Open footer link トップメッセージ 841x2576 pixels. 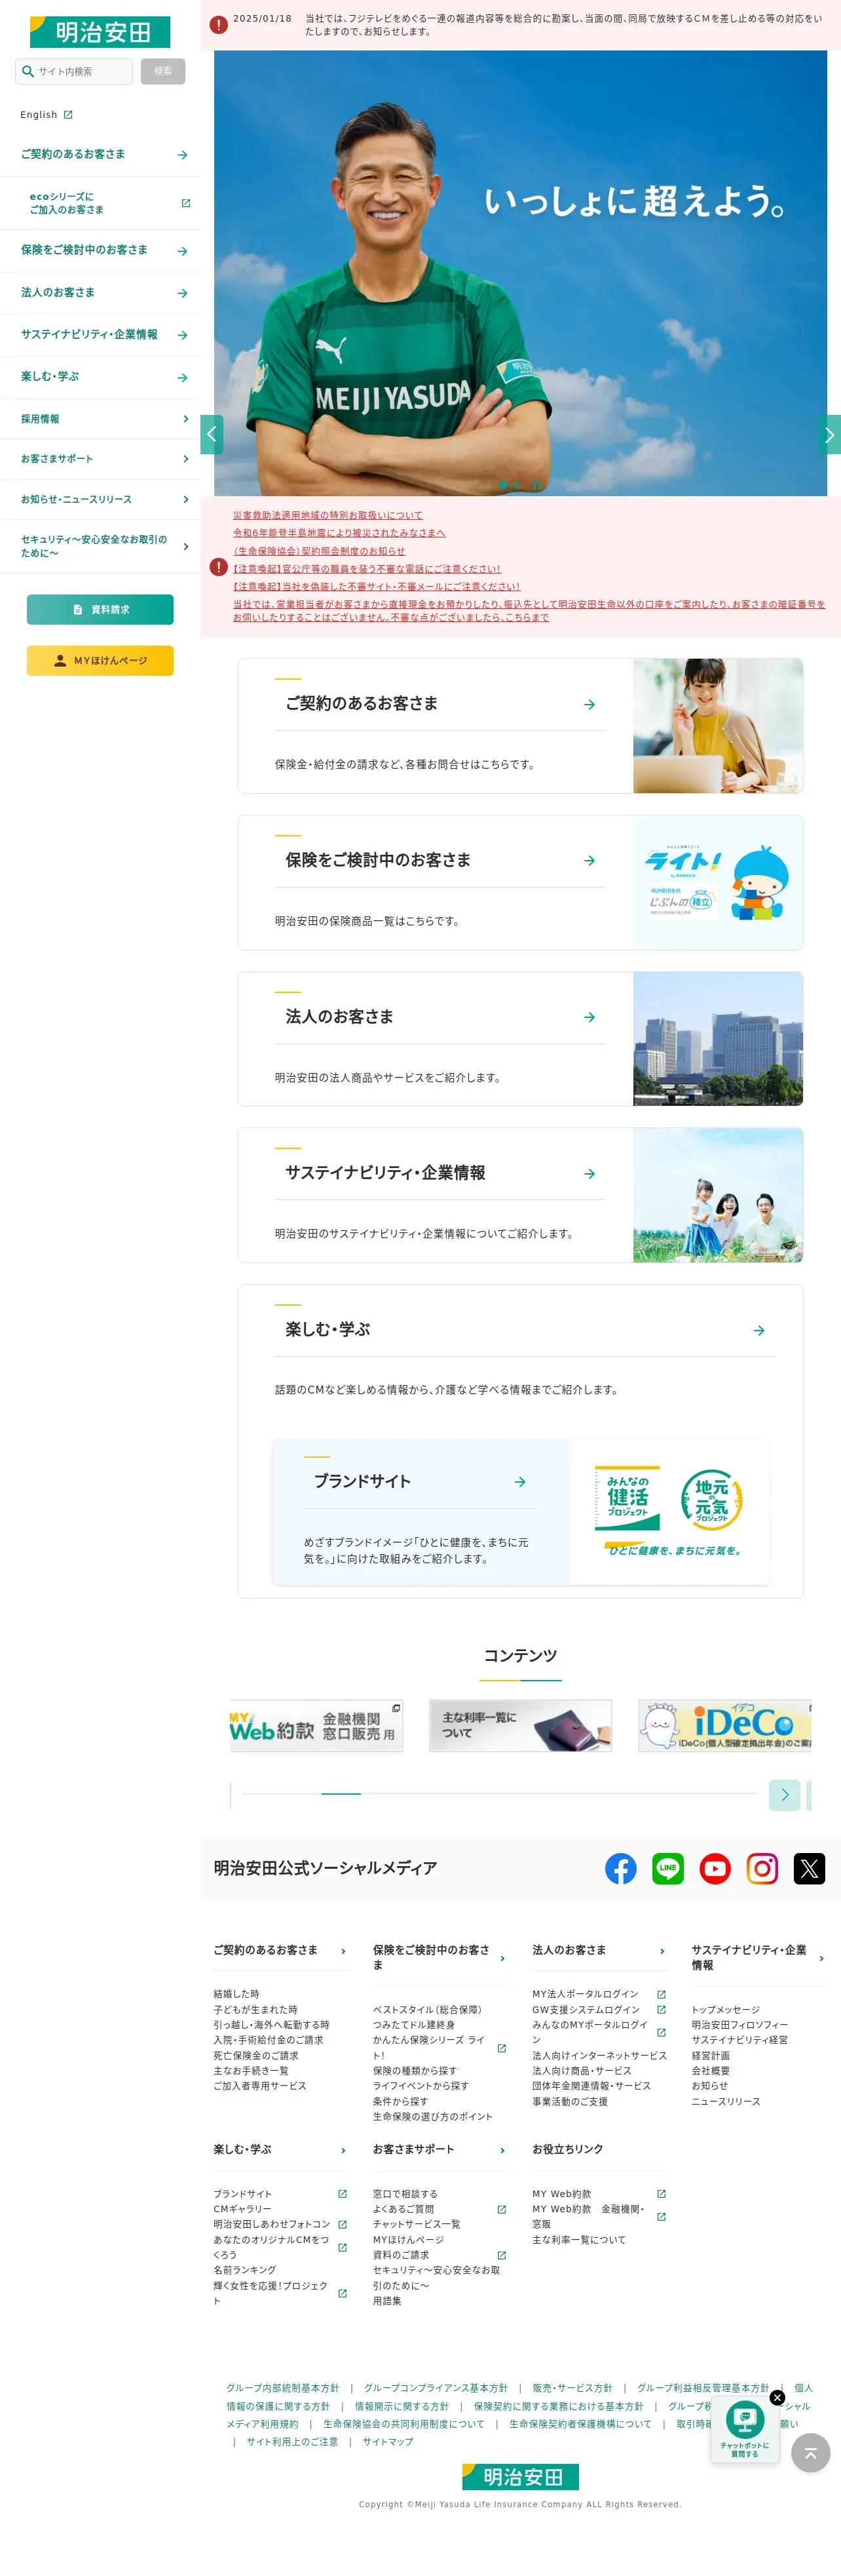tap(726, 2010)
